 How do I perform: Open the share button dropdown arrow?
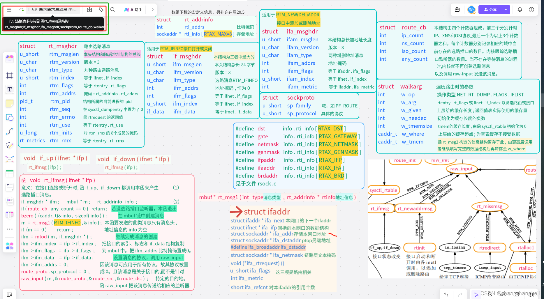click(506, 10)
